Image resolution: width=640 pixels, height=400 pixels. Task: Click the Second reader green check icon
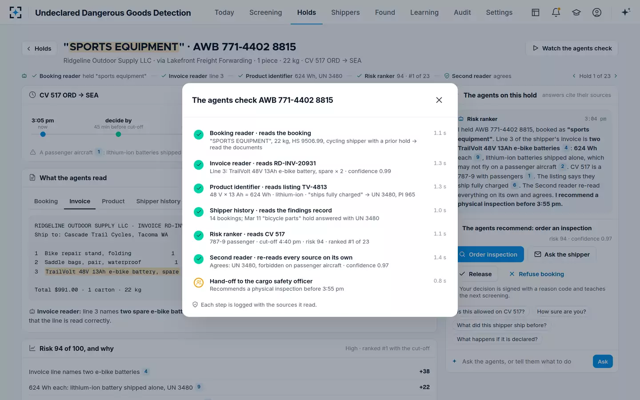(x=199, y=259)
